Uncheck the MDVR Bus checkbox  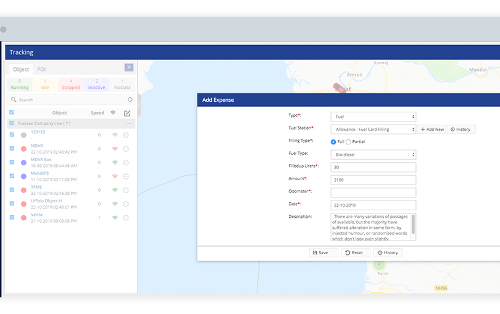[x=12, y=162]
